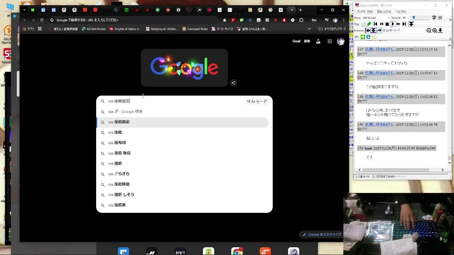Expand the bookmarks bar overflow chevron
Viewport: 454px width, 255px height.
point(309,29)
